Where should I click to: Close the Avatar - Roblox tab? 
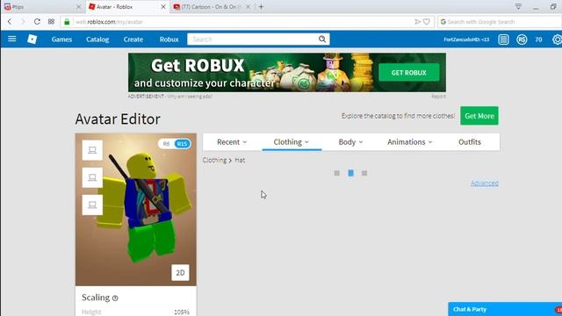(x=163, y=7)
